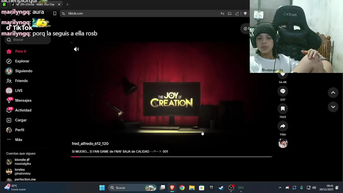Open notification bell in taskbar

(x=337, y=188)
